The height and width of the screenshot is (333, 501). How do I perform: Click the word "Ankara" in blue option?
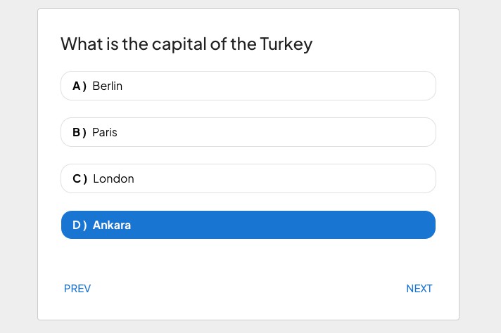[112, 226]
